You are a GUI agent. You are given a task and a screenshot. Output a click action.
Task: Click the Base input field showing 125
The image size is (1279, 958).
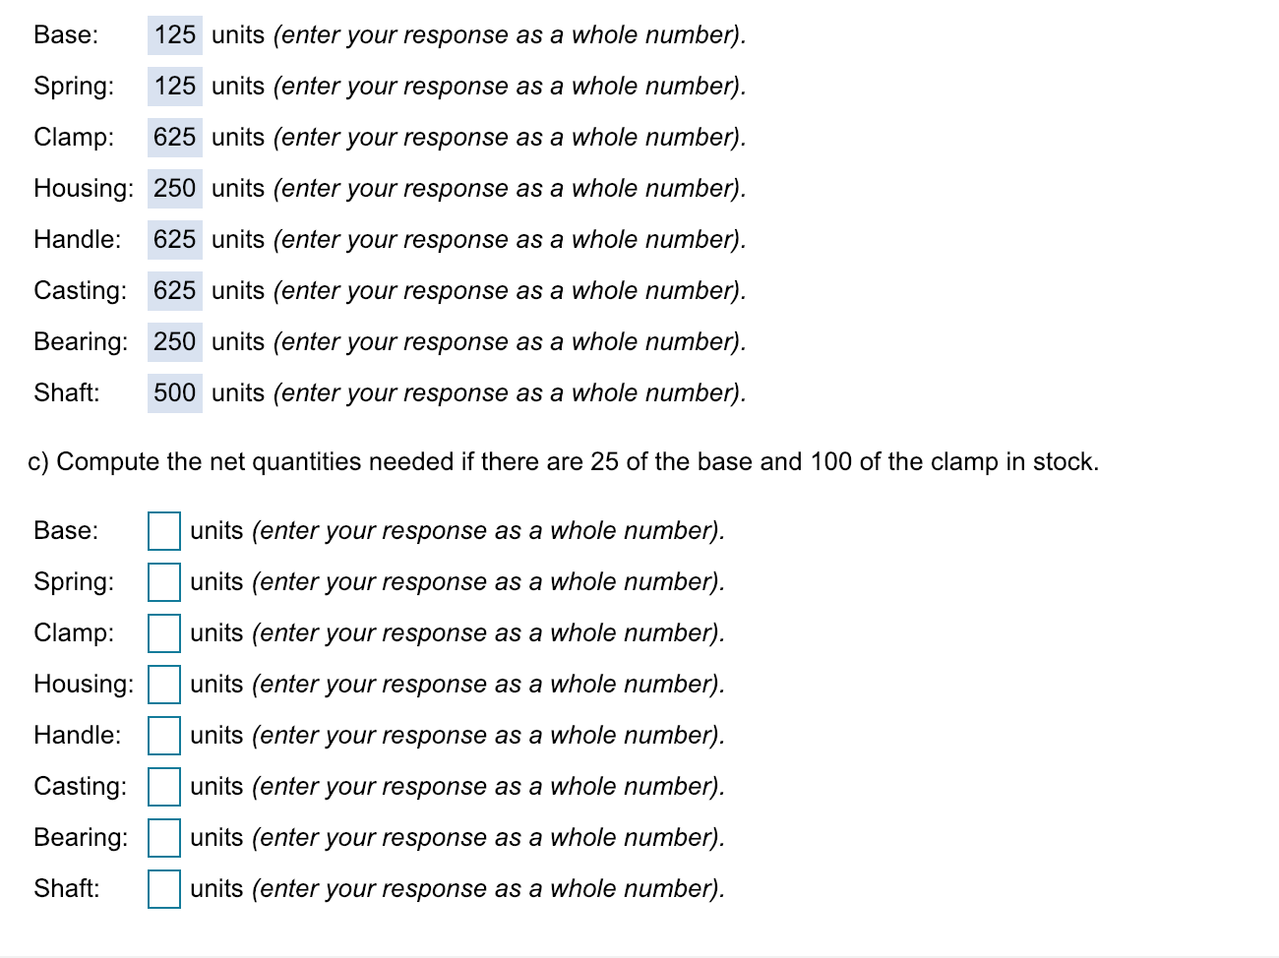click(x=173, y=34)
